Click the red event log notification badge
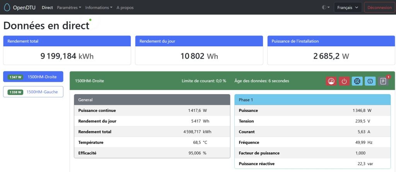The width and height of the screenshot is (396, 172). point(388,77)
